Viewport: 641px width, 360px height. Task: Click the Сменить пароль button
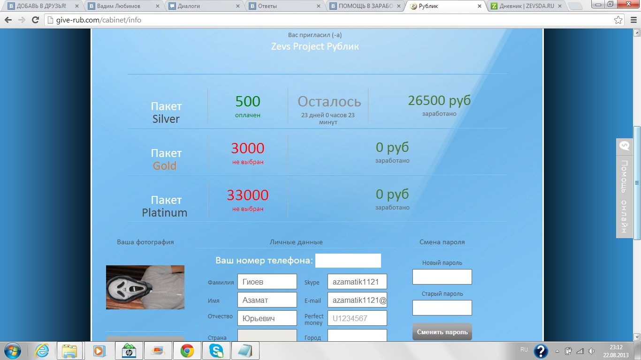coord(442,332)
